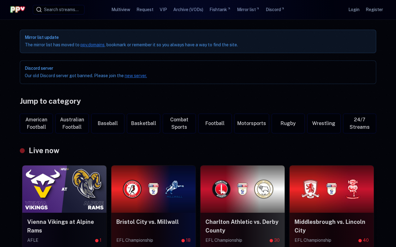Click the Register link

click(374, 10)
